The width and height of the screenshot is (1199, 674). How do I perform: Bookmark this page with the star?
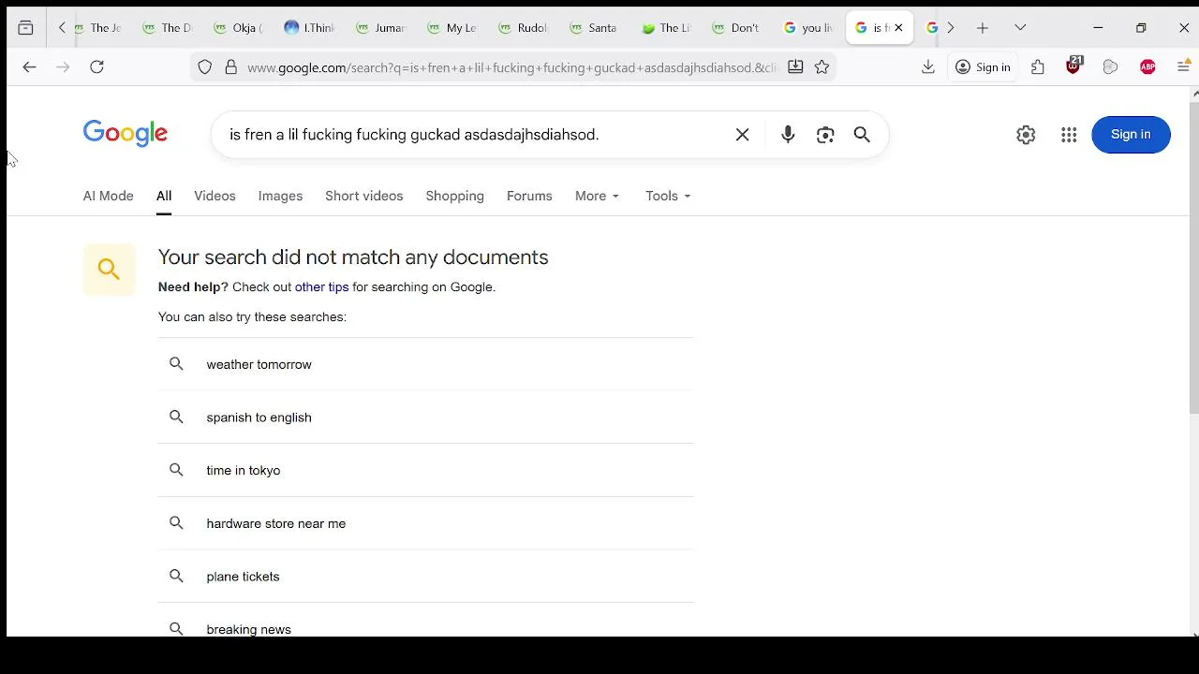[822, 67]
